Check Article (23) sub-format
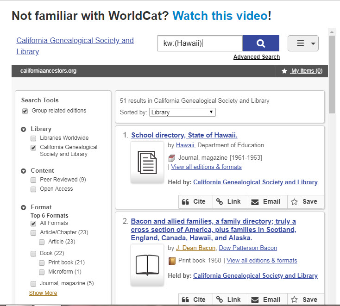Screen dimensions: 340x306 pyautogui.click(x=42, y=242)
